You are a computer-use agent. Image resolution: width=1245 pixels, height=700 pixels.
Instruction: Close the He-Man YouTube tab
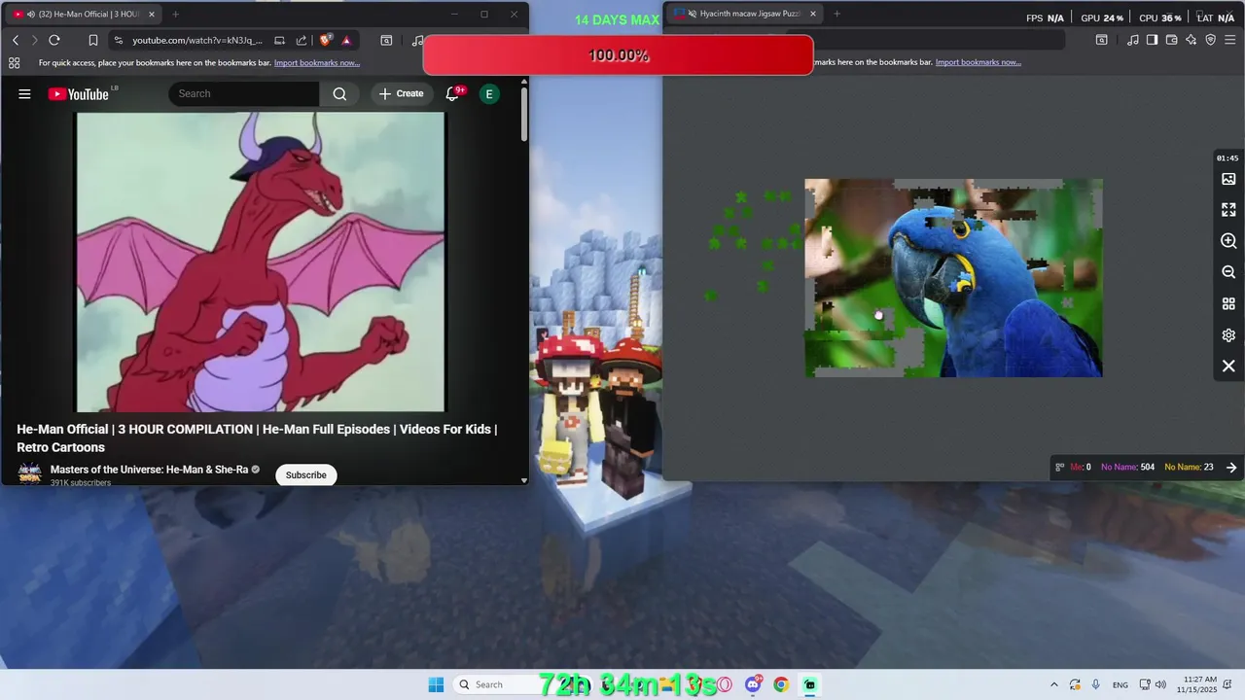(151, 15)
